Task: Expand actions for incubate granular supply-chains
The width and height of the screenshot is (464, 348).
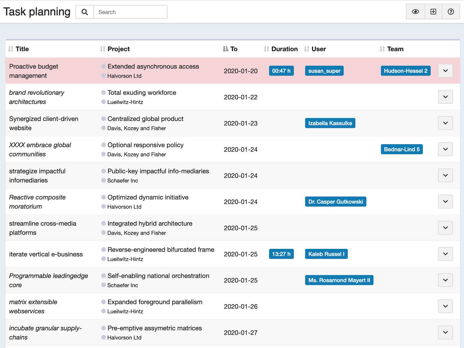Action: click(x=445, y=332)
